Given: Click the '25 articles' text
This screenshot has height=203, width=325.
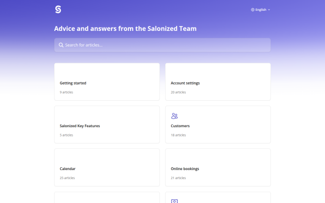Looking at the screenshot, I should [x=67, y=178].
